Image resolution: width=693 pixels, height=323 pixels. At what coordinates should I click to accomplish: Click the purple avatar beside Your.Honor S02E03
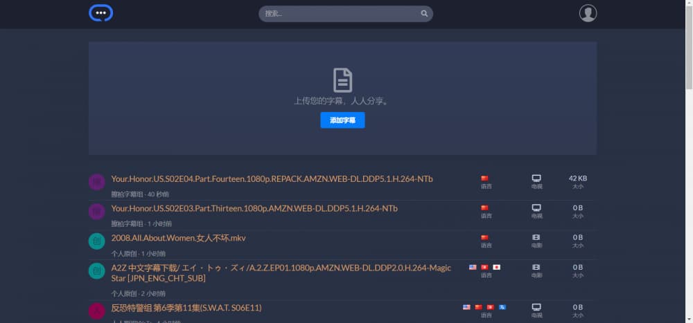tap(97, 212)
